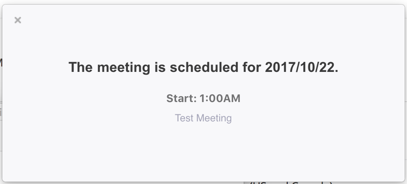Close the meeting scheduled dialog
The height and width of the screenshot is (184, 407).
point(18,20)
